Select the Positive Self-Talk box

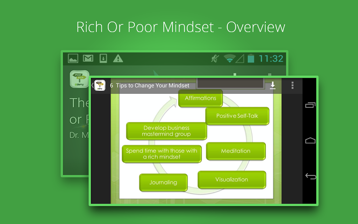pyautogui.click(x=237, y=116)
